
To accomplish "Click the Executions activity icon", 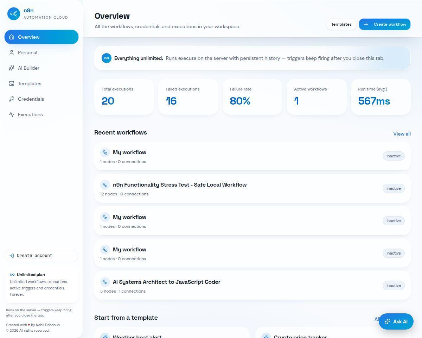I will [12, 114].
